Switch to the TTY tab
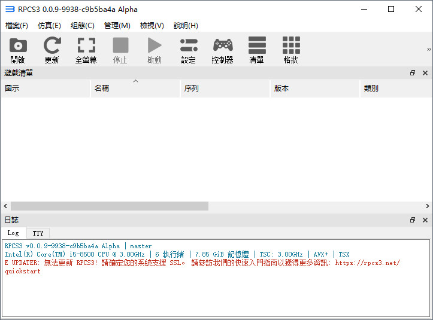 pyautogui.click(x=38, y=233)
